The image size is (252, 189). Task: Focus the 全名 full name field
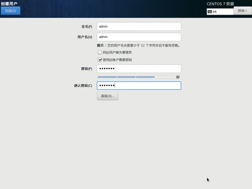pyautogui.click(x=139, y=27)
